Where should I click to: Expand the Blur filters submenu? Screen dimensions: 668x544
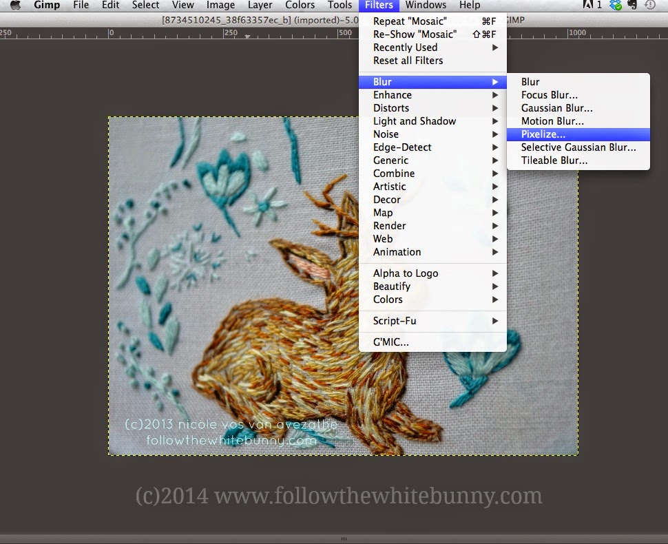coord(433,82)
